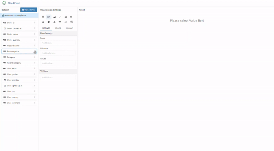The width and height of the screenshot is (274, 151).
Task: Click the Add row field
Action: point(58,43)
